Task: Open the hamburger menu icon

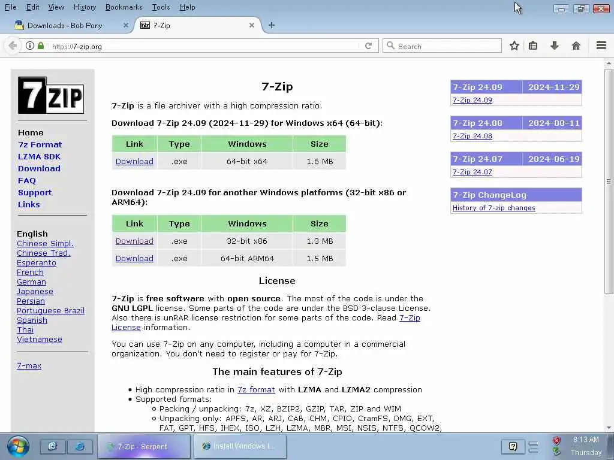Action: [x=601, y=46]
